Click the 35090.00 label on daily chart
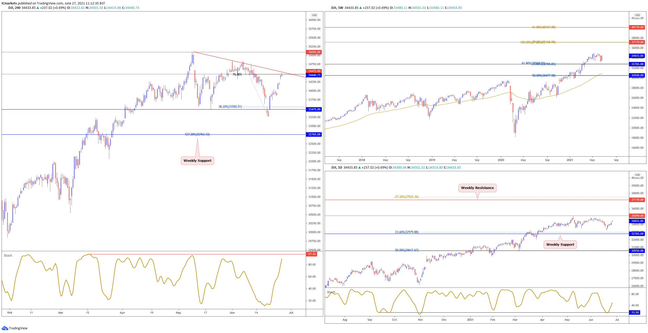This screenshot has height=333, width=648. pyautogui.click(x=637, y=216)
